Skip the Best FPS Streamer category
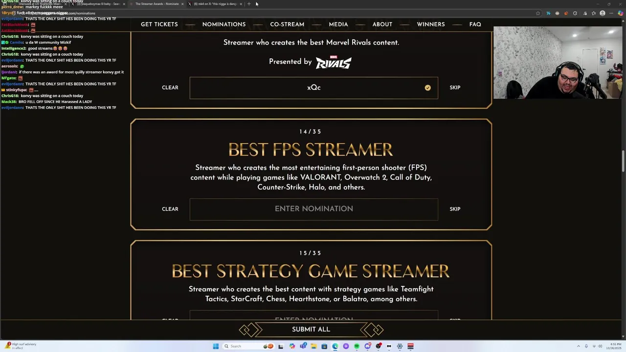This screenshot has height=352, width=626. pos(455,209)
